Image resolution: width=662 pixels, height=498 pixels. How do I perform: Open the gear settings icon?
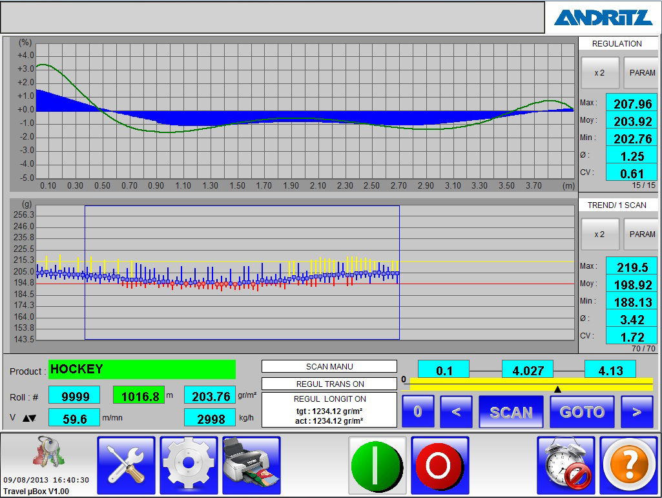(x=189, y=465)
